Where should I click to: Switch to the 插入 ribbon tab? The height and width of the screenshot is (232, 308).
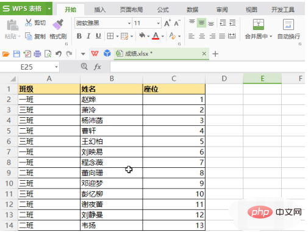point(99,10)
